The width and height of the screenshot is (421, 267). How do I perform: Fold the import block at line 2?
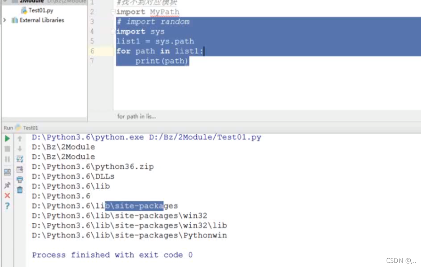(113, 12)
